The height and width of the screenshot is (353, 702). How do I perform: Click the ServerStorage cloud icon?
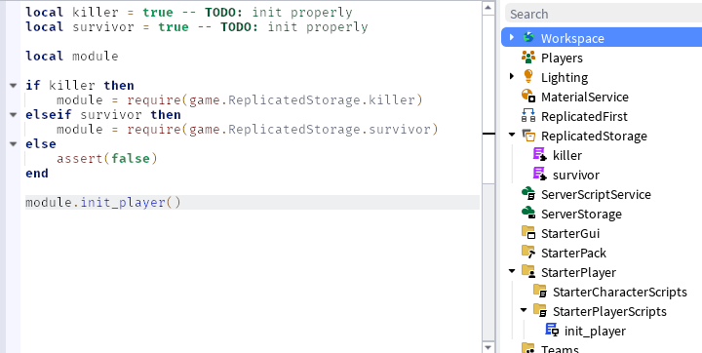[528, 214]
